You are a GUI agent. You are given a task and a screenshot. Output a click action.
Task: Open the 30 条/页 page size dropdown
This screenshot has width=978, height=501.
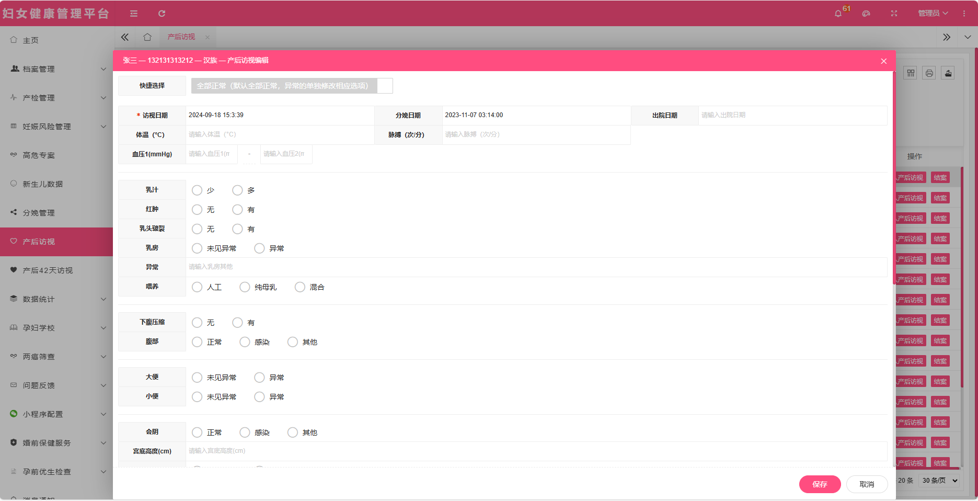(939, 481)
